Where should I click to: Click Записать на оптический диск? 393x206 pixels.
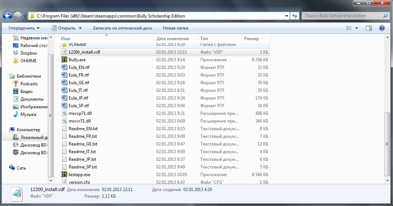122,28
